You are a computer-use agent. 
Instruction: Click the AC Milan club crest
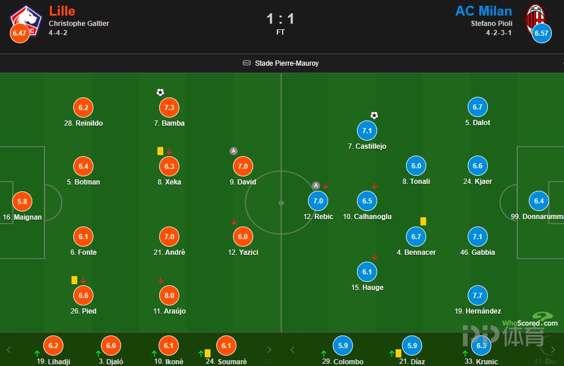pos(535,18)
